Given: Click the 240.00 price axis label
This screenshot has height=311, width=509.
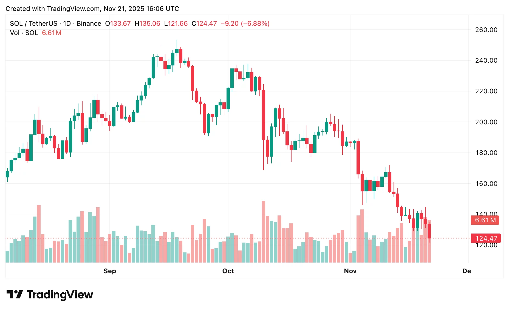Looking at the screenshot, I should [x=486, y=61].
